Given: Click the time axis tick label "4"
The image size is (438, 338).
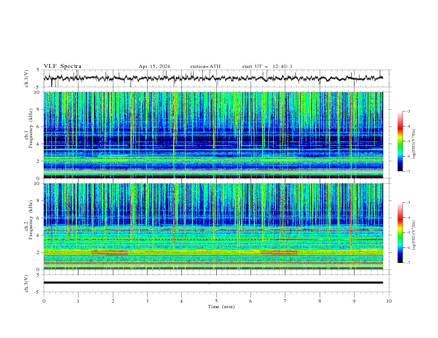Looking at the screenshot, I should point(181,301).
